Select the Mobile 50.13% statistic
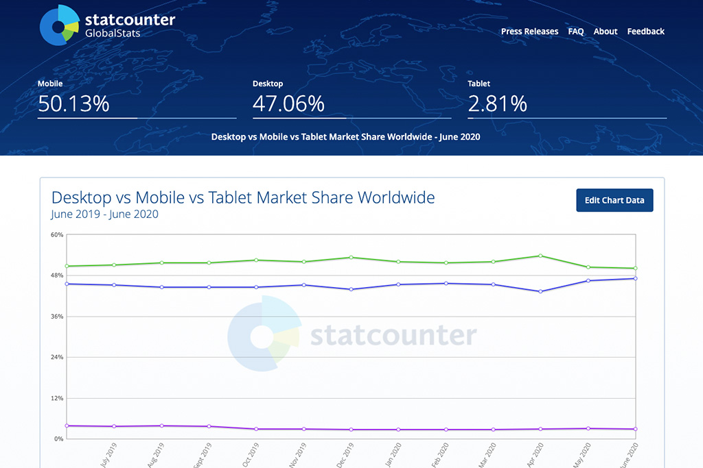 pyautogui.click(x=73, y=103)
